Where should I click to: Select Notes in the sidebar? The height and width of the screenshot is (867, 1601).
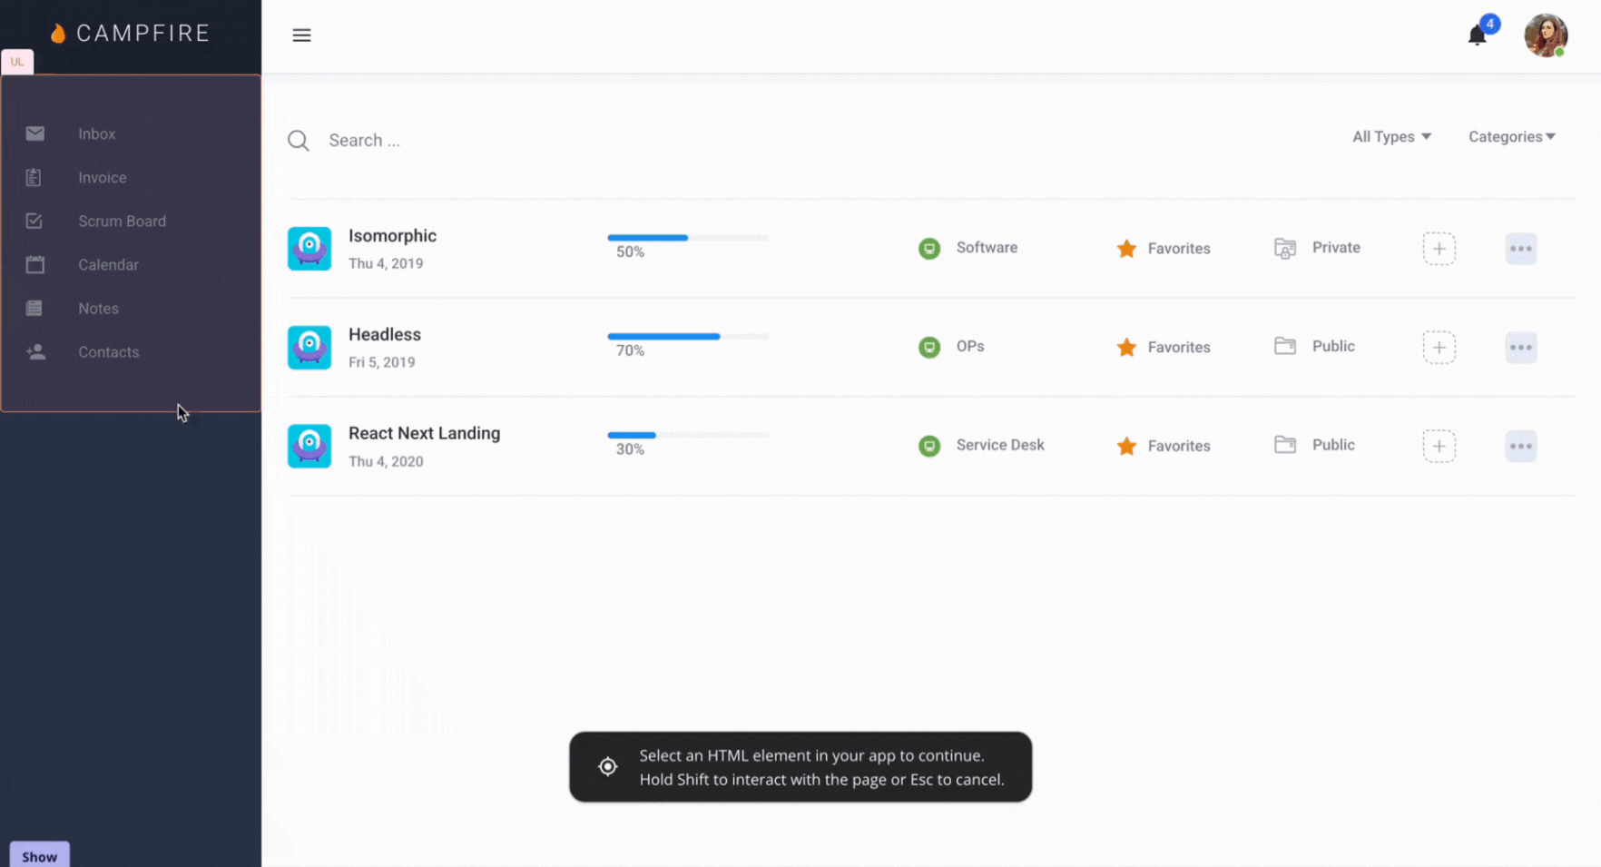click(x=97, y=308)
